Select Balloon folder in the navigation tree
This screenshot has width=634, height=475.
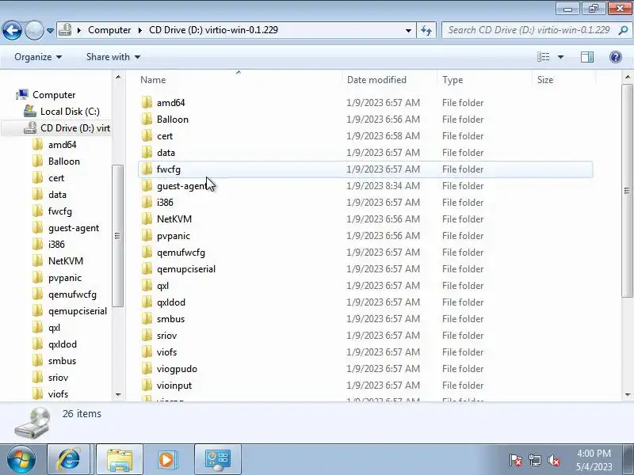[64, 161]
